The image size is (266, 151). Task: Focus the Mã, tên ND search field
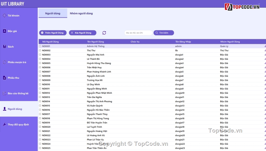click(x=138, y=33)
